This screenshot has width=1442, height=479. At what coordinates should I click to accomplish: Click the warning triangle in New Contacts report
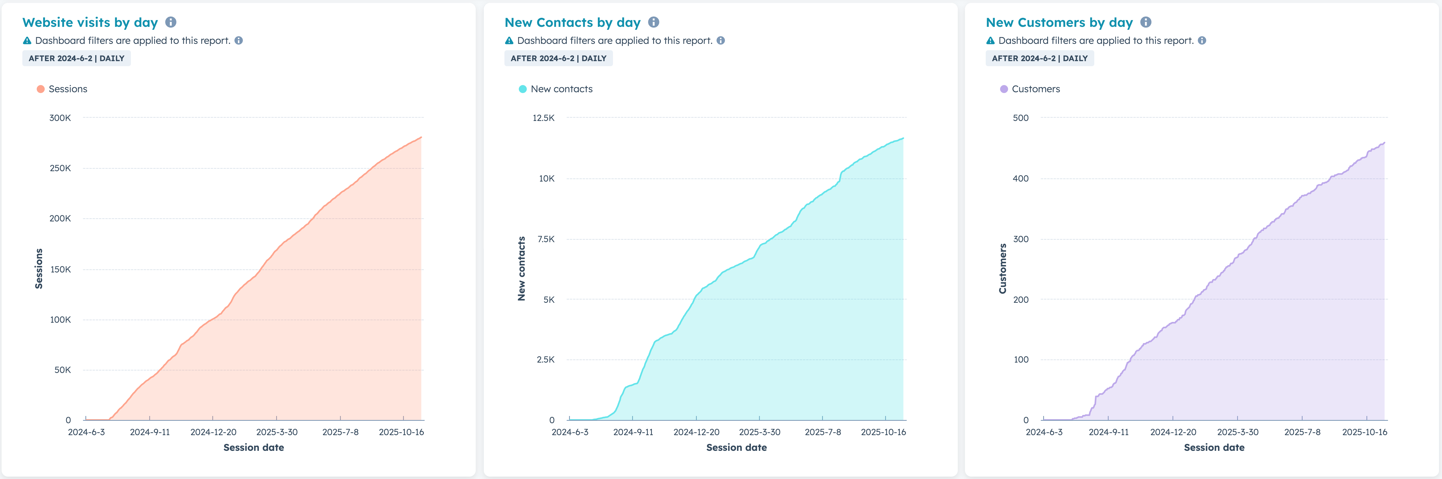tap(509, 41)
